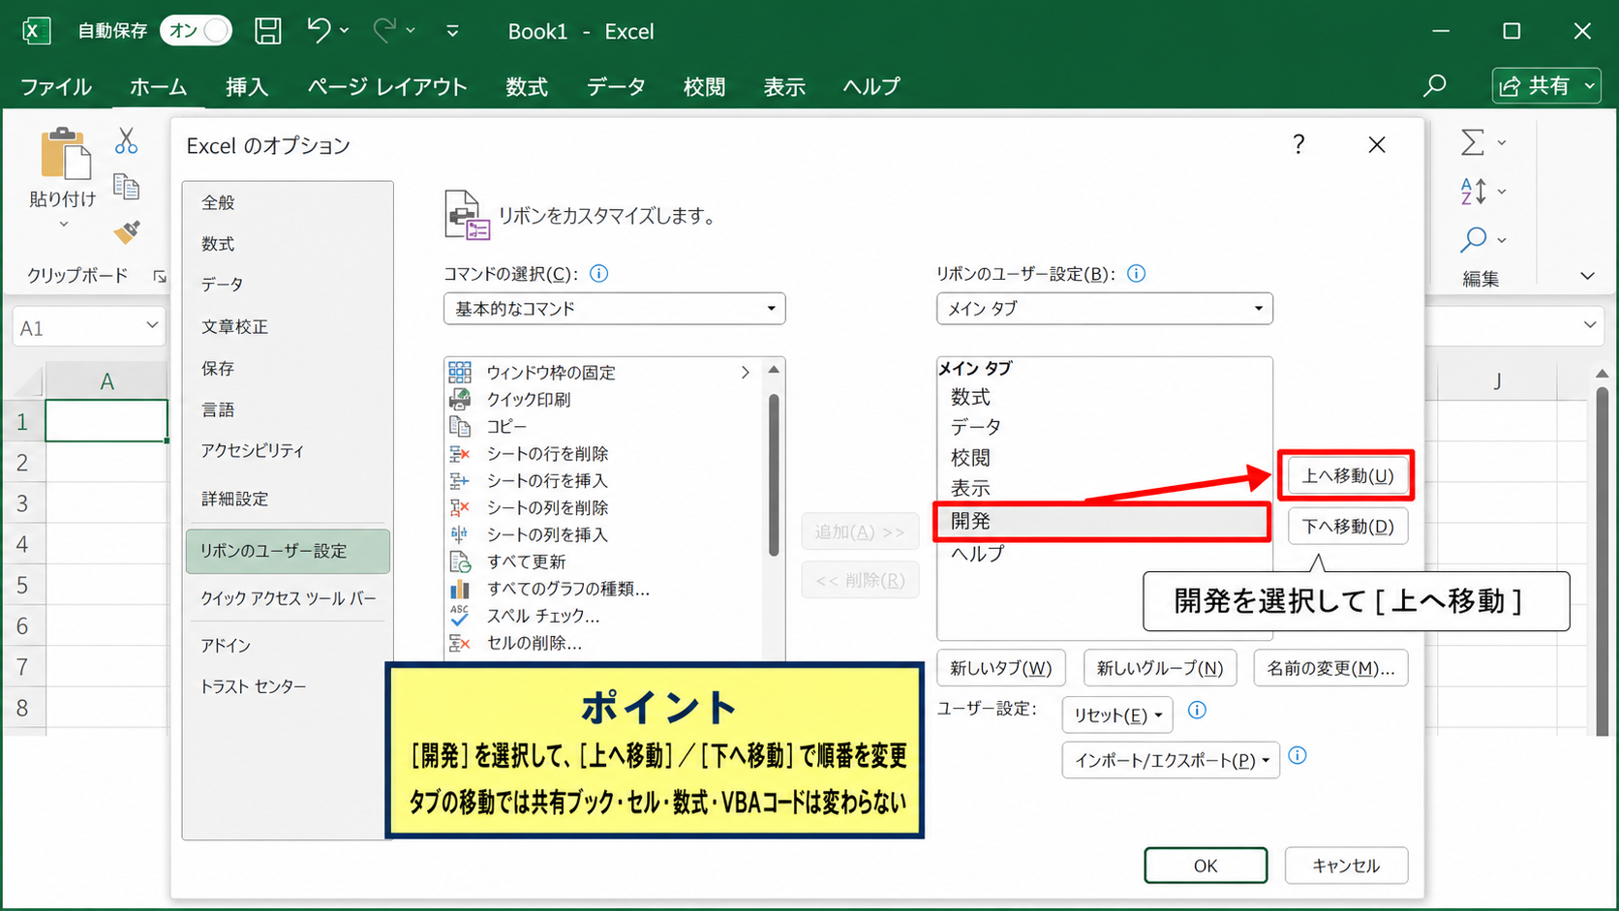Confirm options with OK button
The image size is (1619, 911).
(x=1206, y=865)
